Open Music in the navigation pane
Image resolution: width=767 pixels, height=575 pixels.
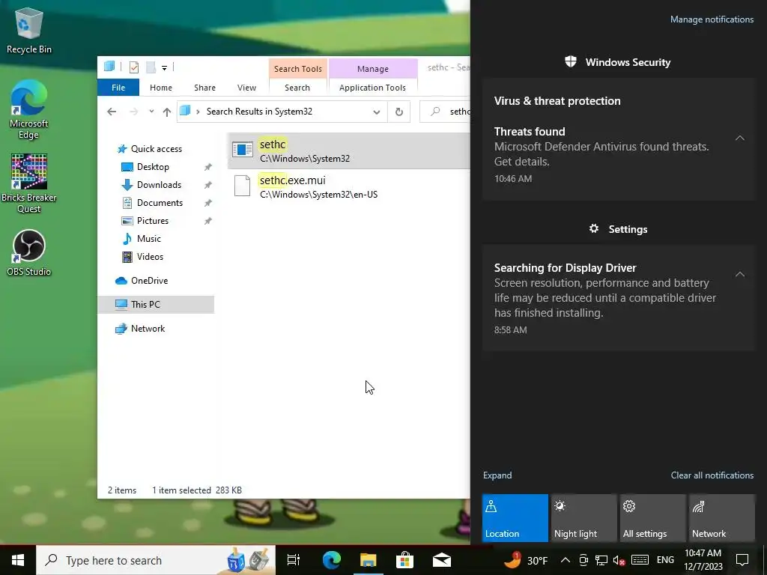[x=149, y=239]
